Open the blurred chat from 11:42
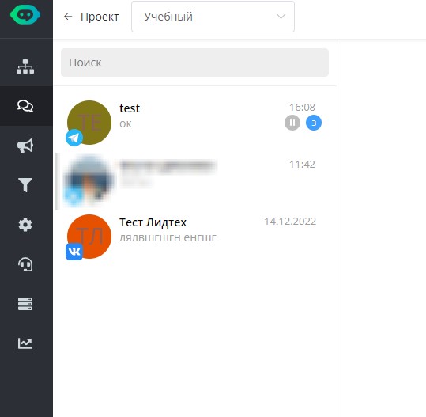The height and width of the screenshot is (417, 426). [194, 181]
